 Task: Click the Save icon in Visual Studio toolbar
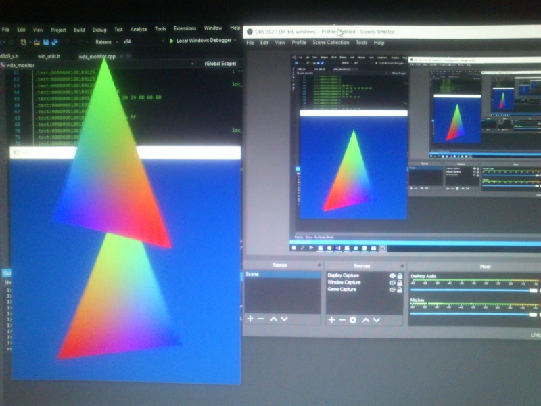coord(46,42)
